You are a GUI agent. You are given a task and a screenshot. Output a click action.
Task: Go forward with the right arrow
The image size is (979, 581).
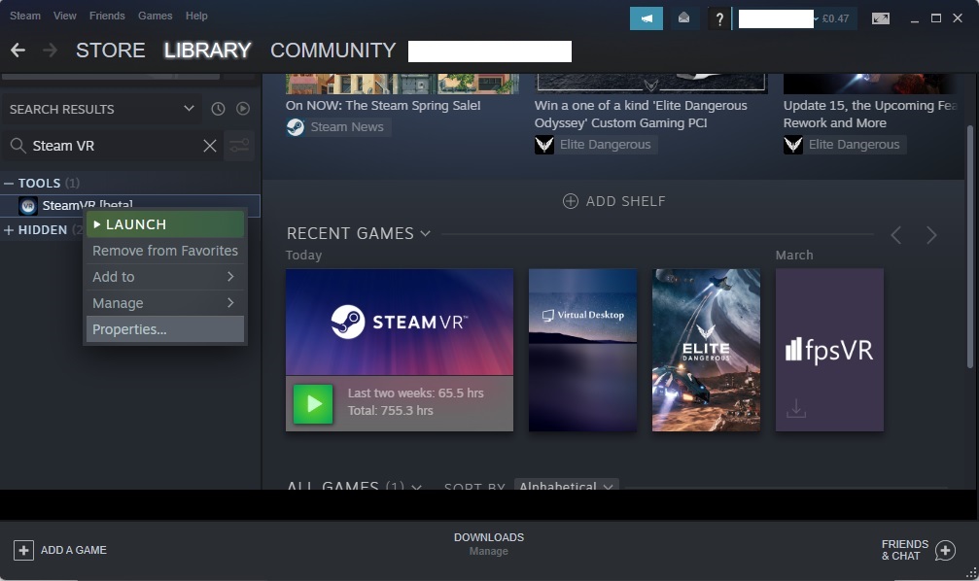click(50, 51)
